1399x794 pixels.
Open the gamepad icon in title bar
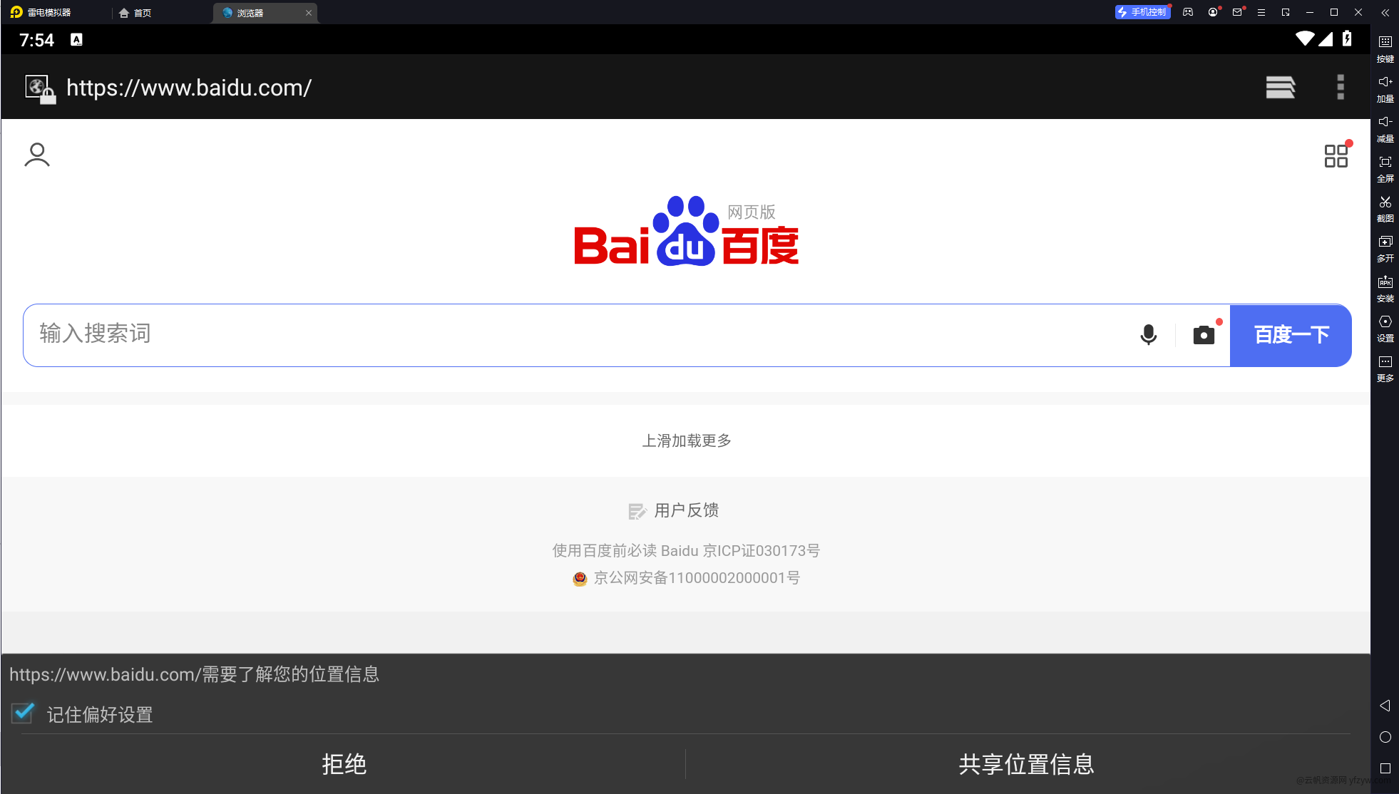[1188, 12]
